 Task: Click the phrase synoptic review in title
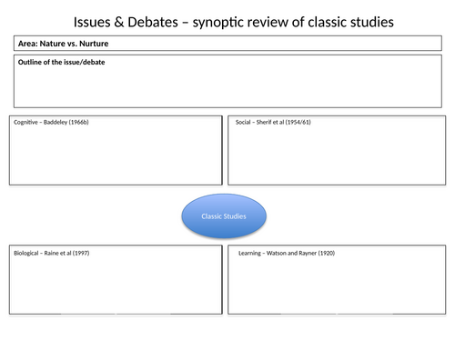(240, 23)
